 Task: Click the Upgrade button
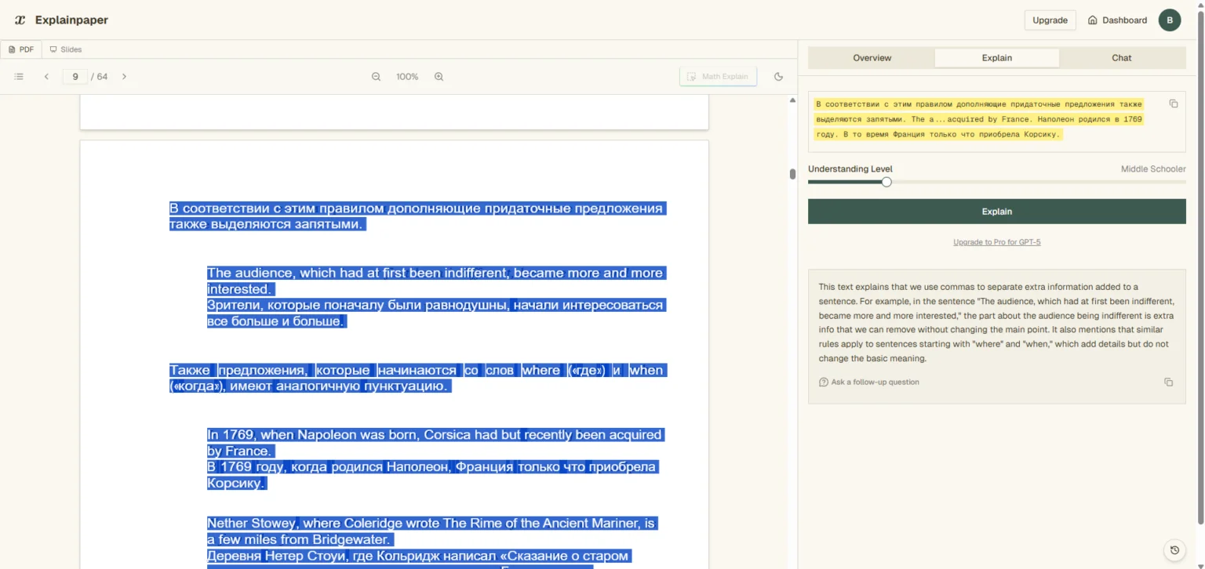[1049, 20]
